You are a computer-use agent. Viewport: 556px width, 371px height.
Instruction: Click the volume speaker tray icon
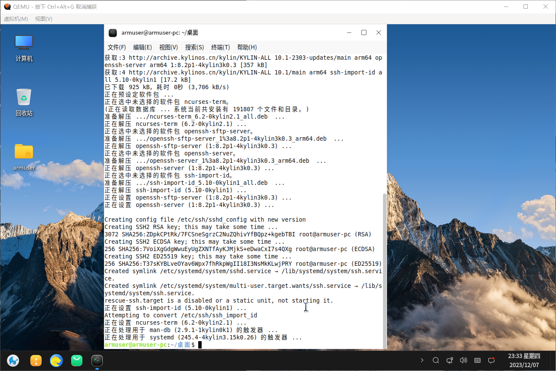(464, 360)
